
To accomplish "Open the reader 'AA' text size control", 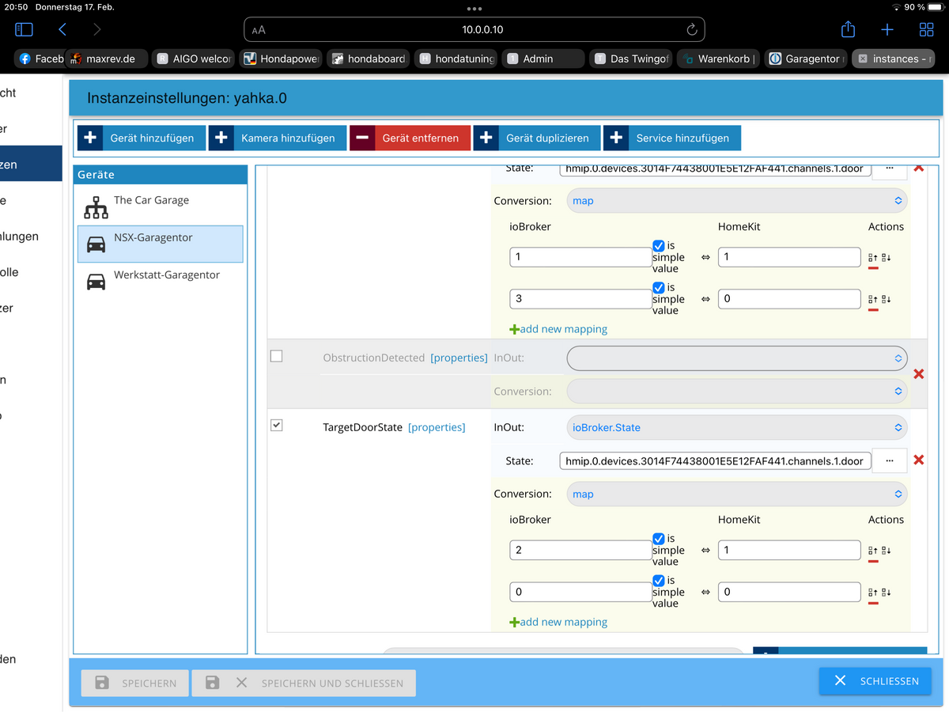I will click(x=259, y=30).
